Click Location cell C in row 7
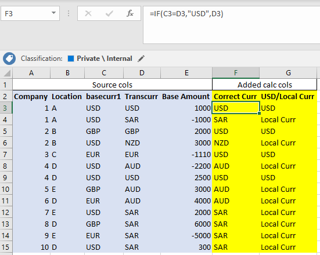This screenshot has height=255, width=320. coord(67,154)
